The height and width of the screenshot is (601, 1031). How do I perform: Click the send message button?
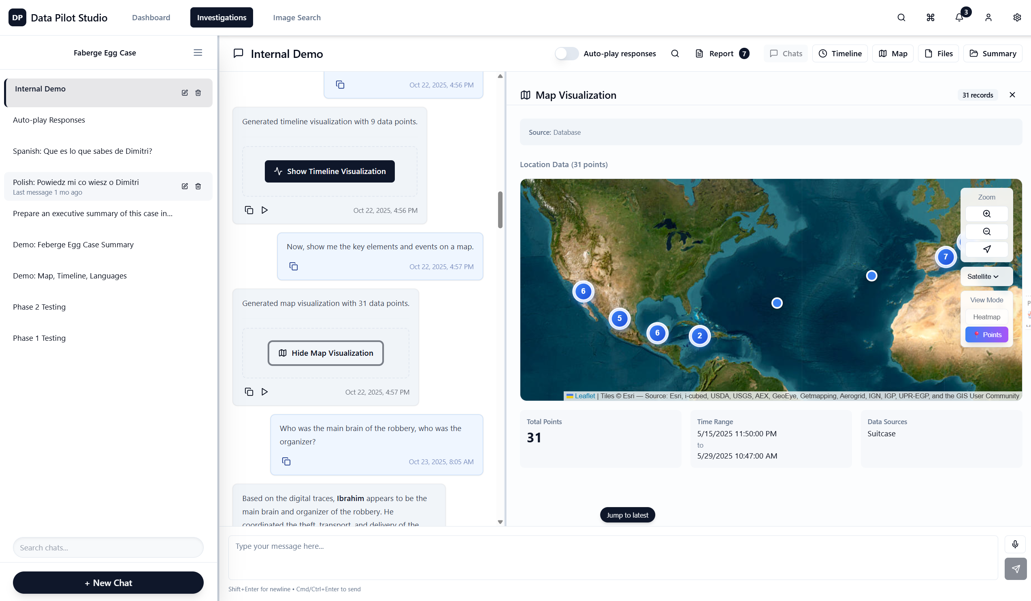(x=1016, y=569)
